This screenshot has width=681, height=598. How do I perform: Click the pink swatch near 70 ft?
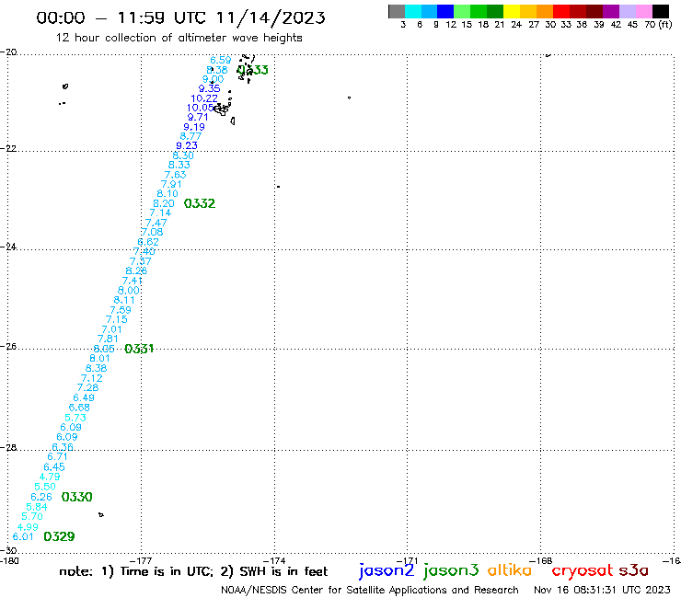(643, 11)
